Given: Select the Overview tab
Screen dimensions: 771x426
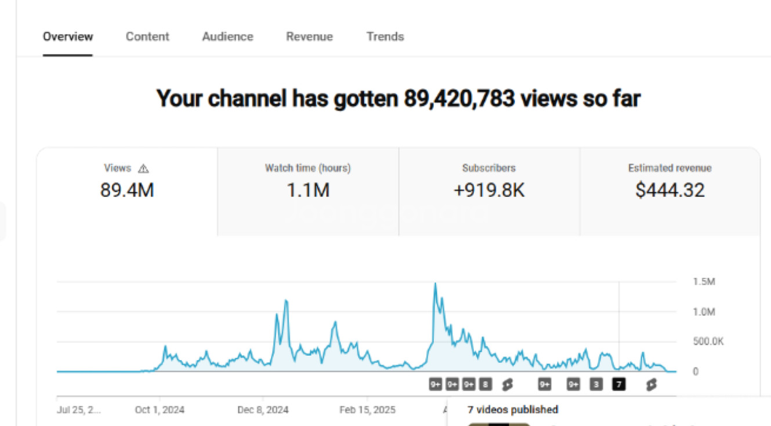Looking at the screenshot, I should 68,37.
